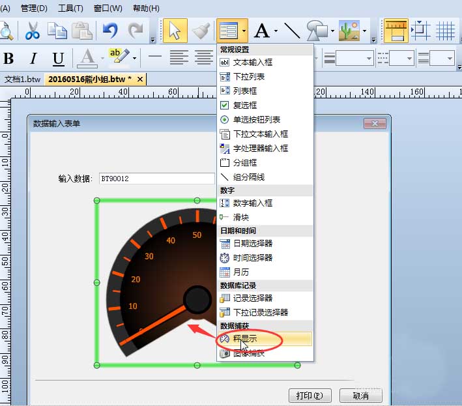This screenshot has height=406, width=462.
Task: Choose 时间选择器 from the menu
Action: click(x=265, y=258)
